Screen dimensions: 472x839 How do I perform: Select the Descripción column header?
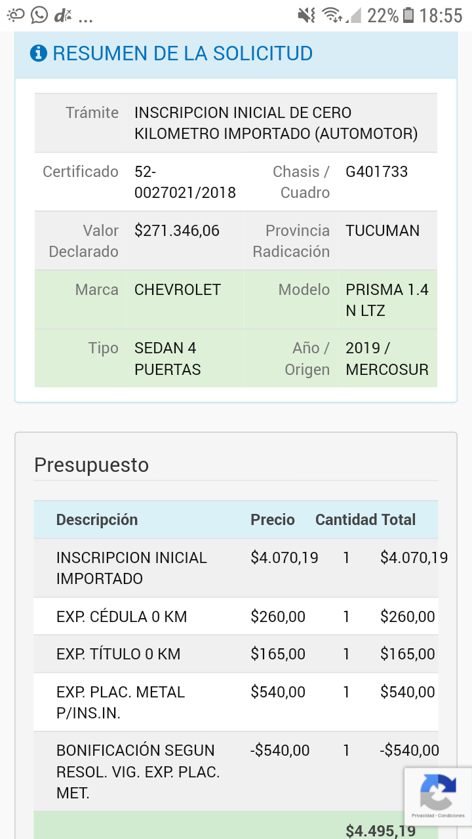click(x=97, y=520)
